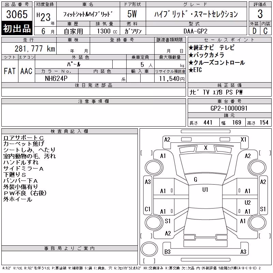Click the X1 front corner marker

tap(243, 140)
